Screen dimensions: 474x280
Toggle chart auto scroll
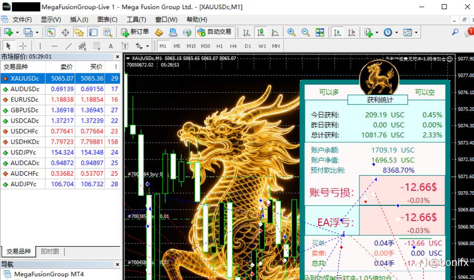[x=337, y=32]
